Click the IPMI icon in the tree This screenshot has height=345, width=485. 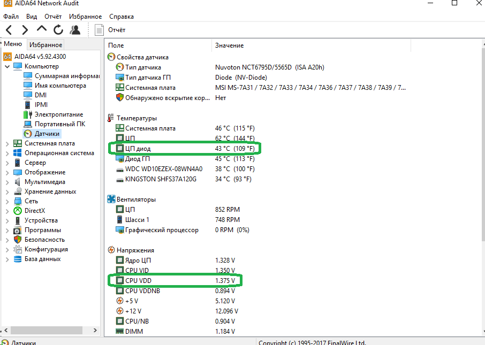(28, 105)
